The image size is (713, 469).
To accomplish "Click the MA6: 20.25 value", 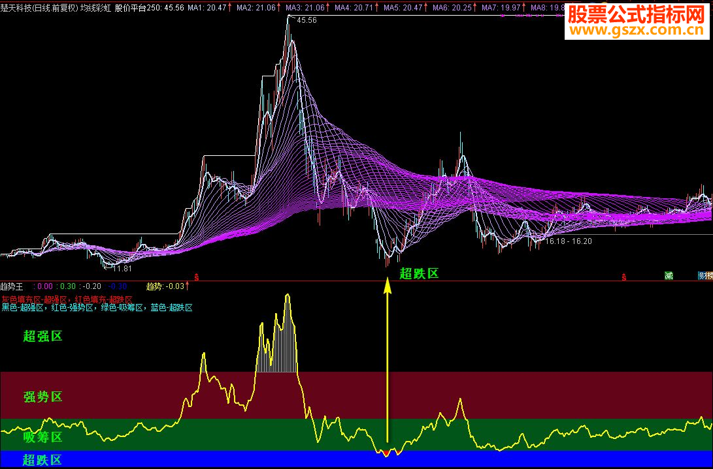I will click(452, 8).
